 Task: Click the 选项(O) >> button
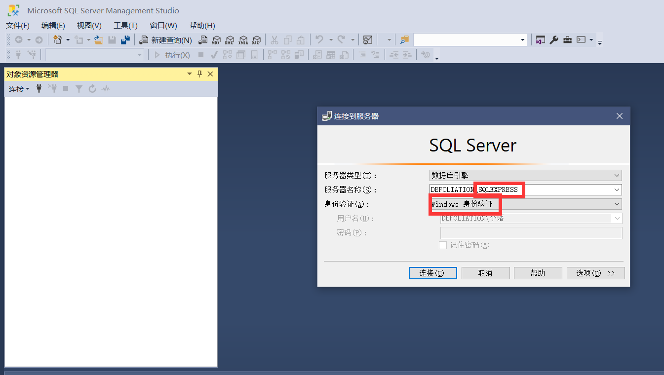pyautogui.click(x=595, y=273)
